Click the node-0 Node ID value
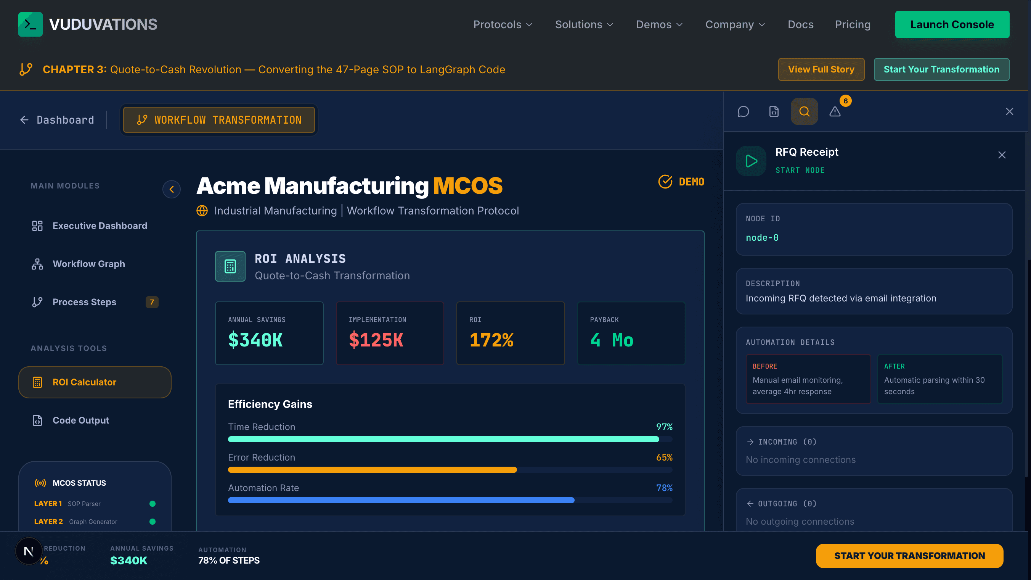 pyautogui.click(x=762, y=237)
